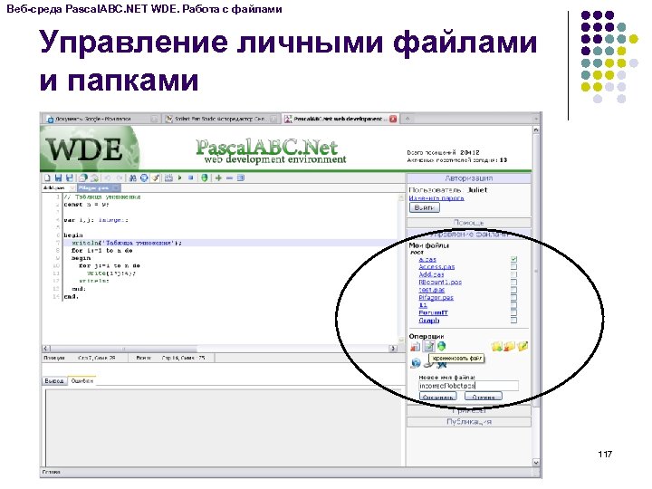This screenshot has width=652, height=489.
Task: Click folder icon with green pencil
Action: pyautogui.click(x=523, y=346)
